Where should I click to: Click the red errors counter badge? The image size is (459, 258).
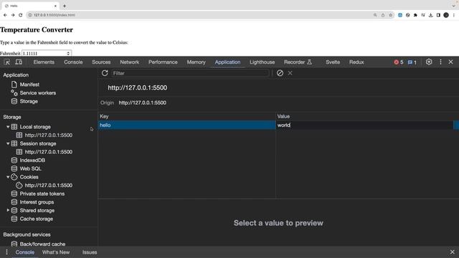(x=399, y=62)
